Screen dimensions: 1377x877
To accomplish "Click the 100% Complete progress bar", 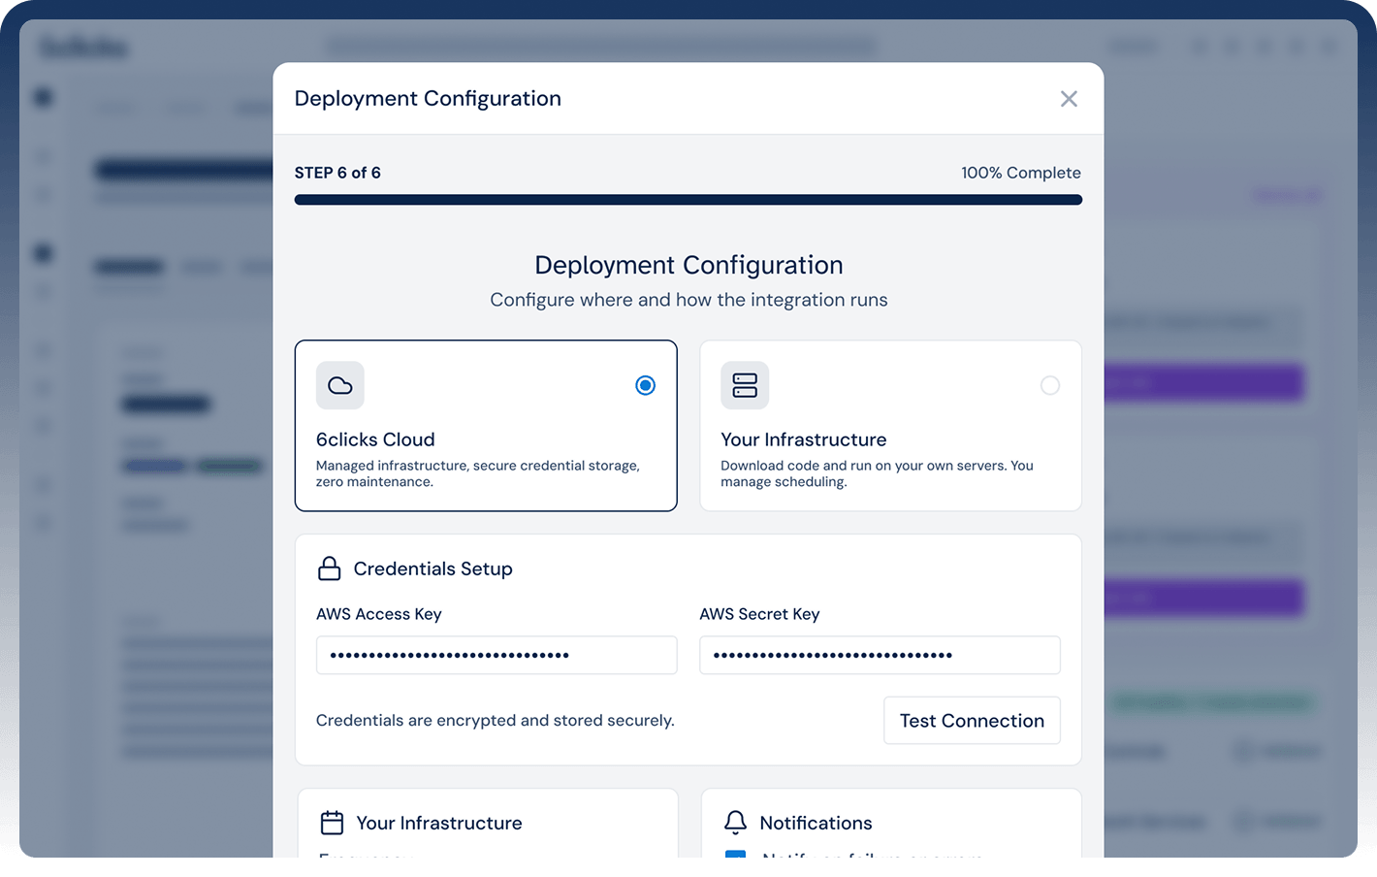I will click(688, 199).
